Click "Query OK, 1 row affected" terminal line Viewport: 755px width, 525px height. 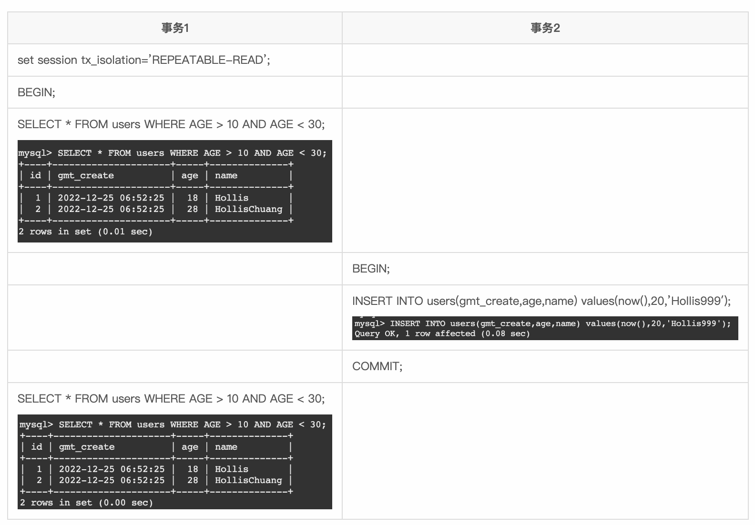tap(442, 333)
